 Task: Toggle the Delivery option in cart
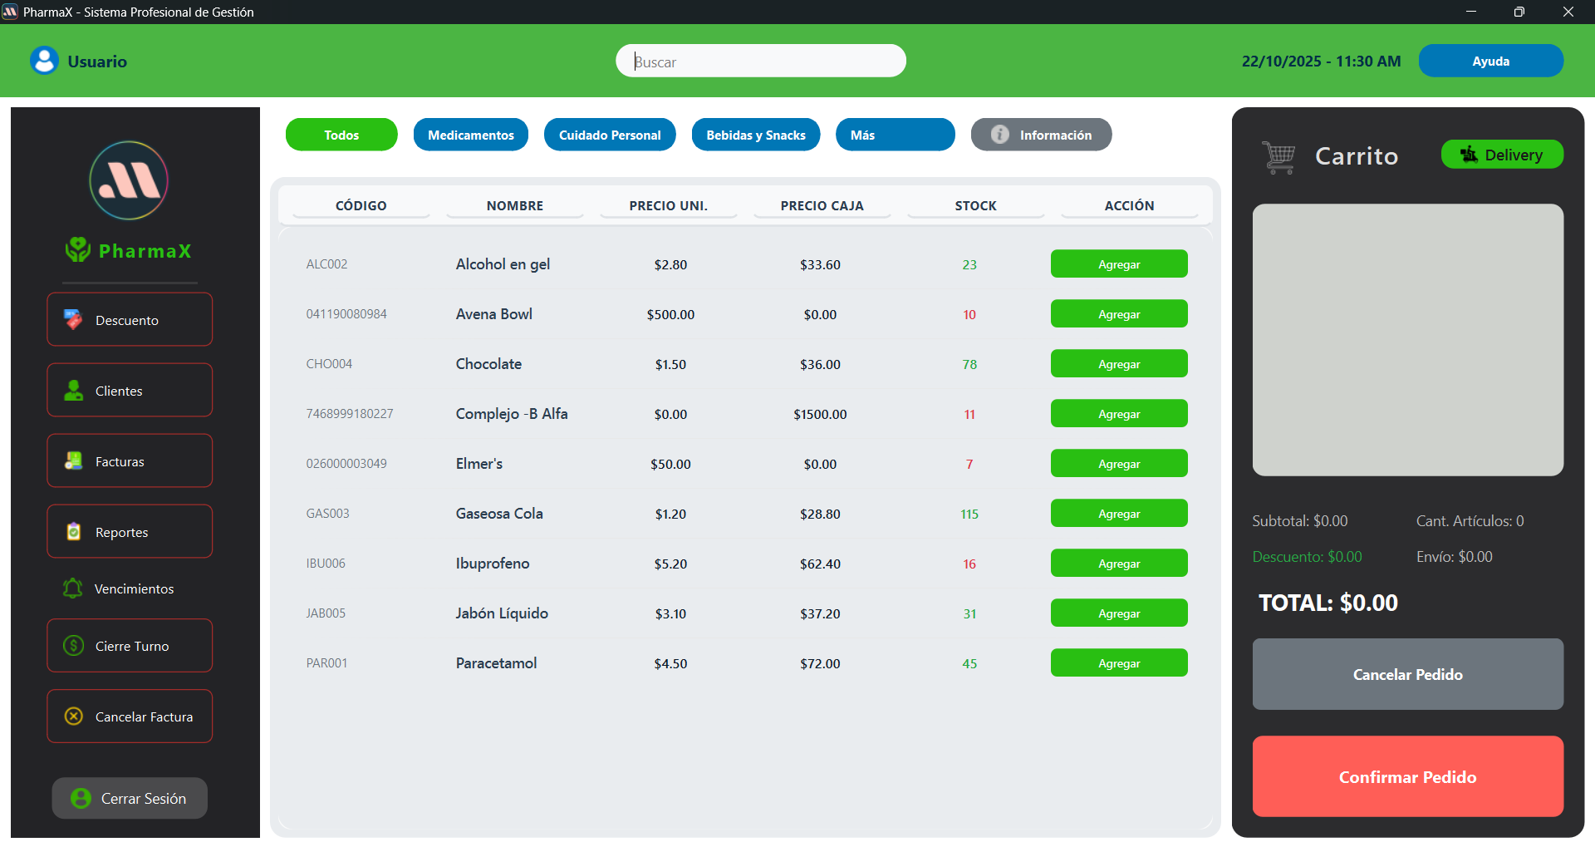[x=1502, y=155]
